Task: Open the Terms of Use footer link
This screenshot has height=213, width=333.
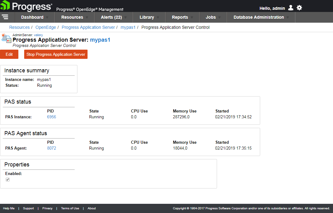Action: (x=70, y=208)
